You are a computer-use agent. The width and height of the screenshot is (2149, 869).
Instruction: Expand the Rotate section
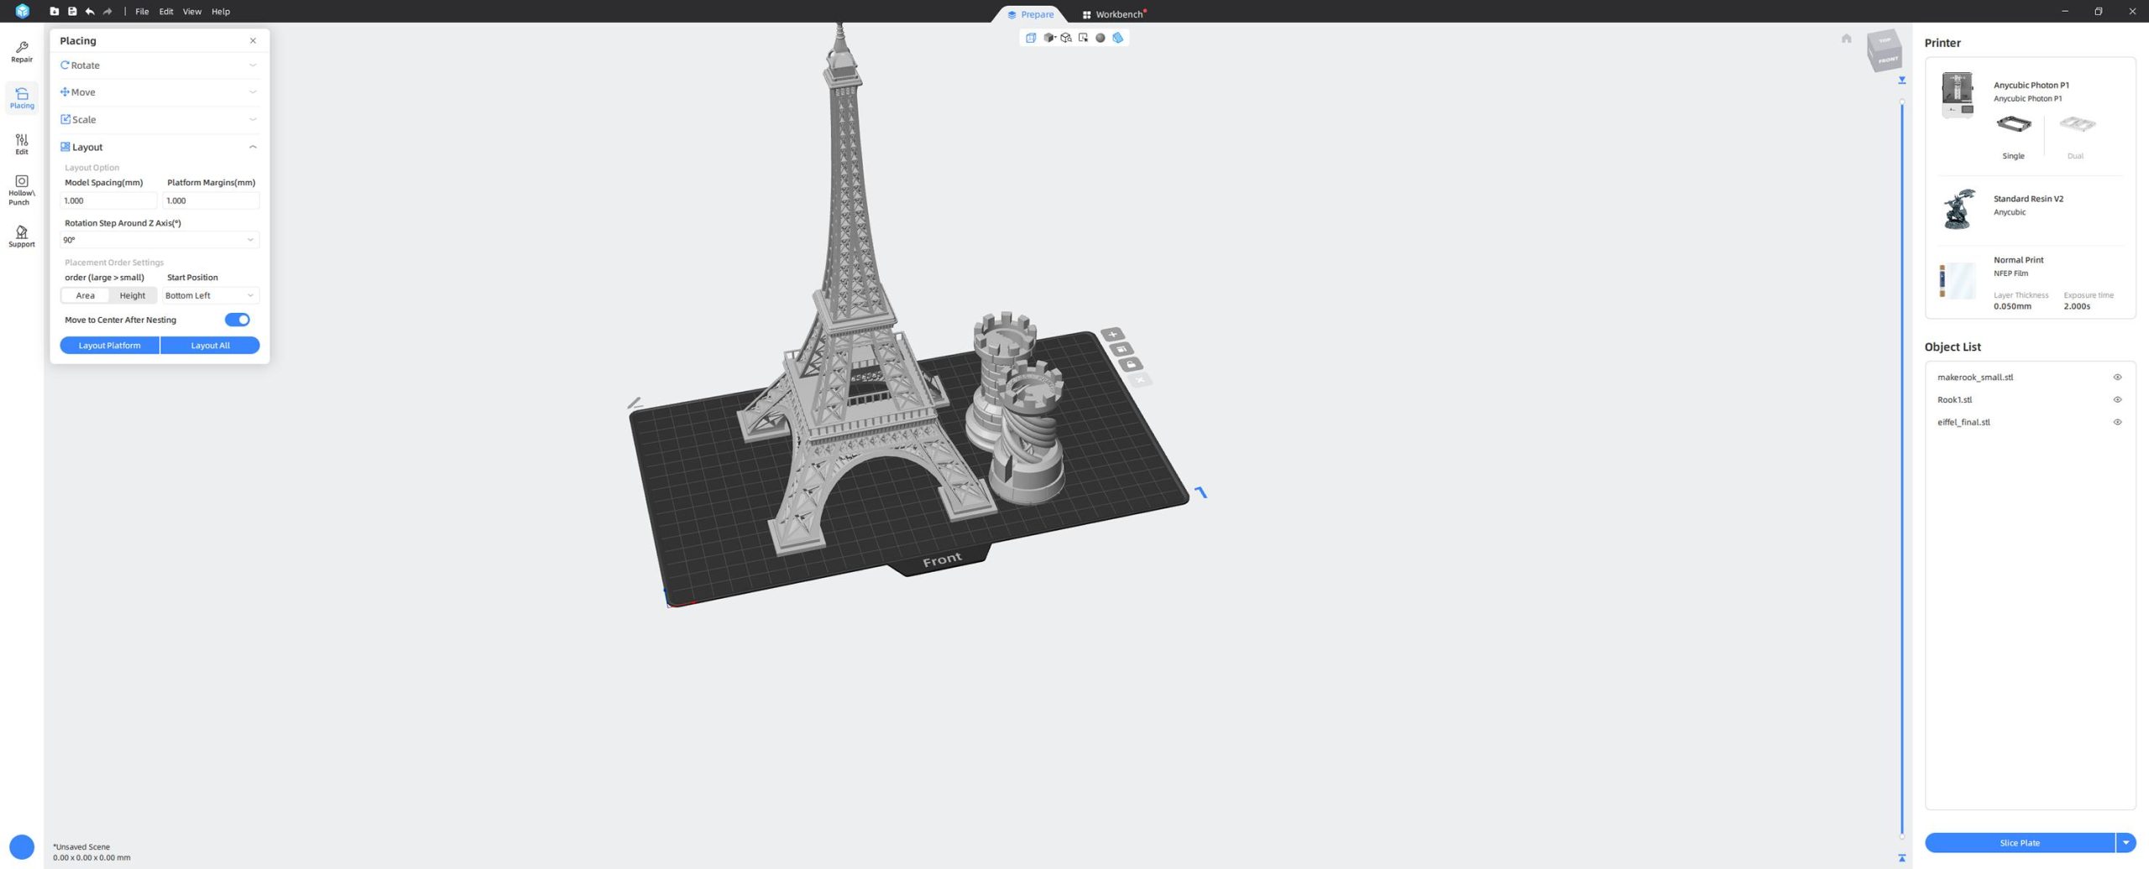[x=159, y=65]
